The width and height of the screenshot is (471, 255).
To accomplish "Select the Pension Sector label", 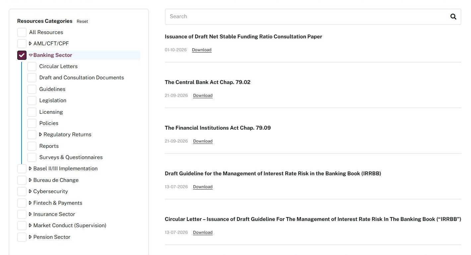I will point(52,237).
